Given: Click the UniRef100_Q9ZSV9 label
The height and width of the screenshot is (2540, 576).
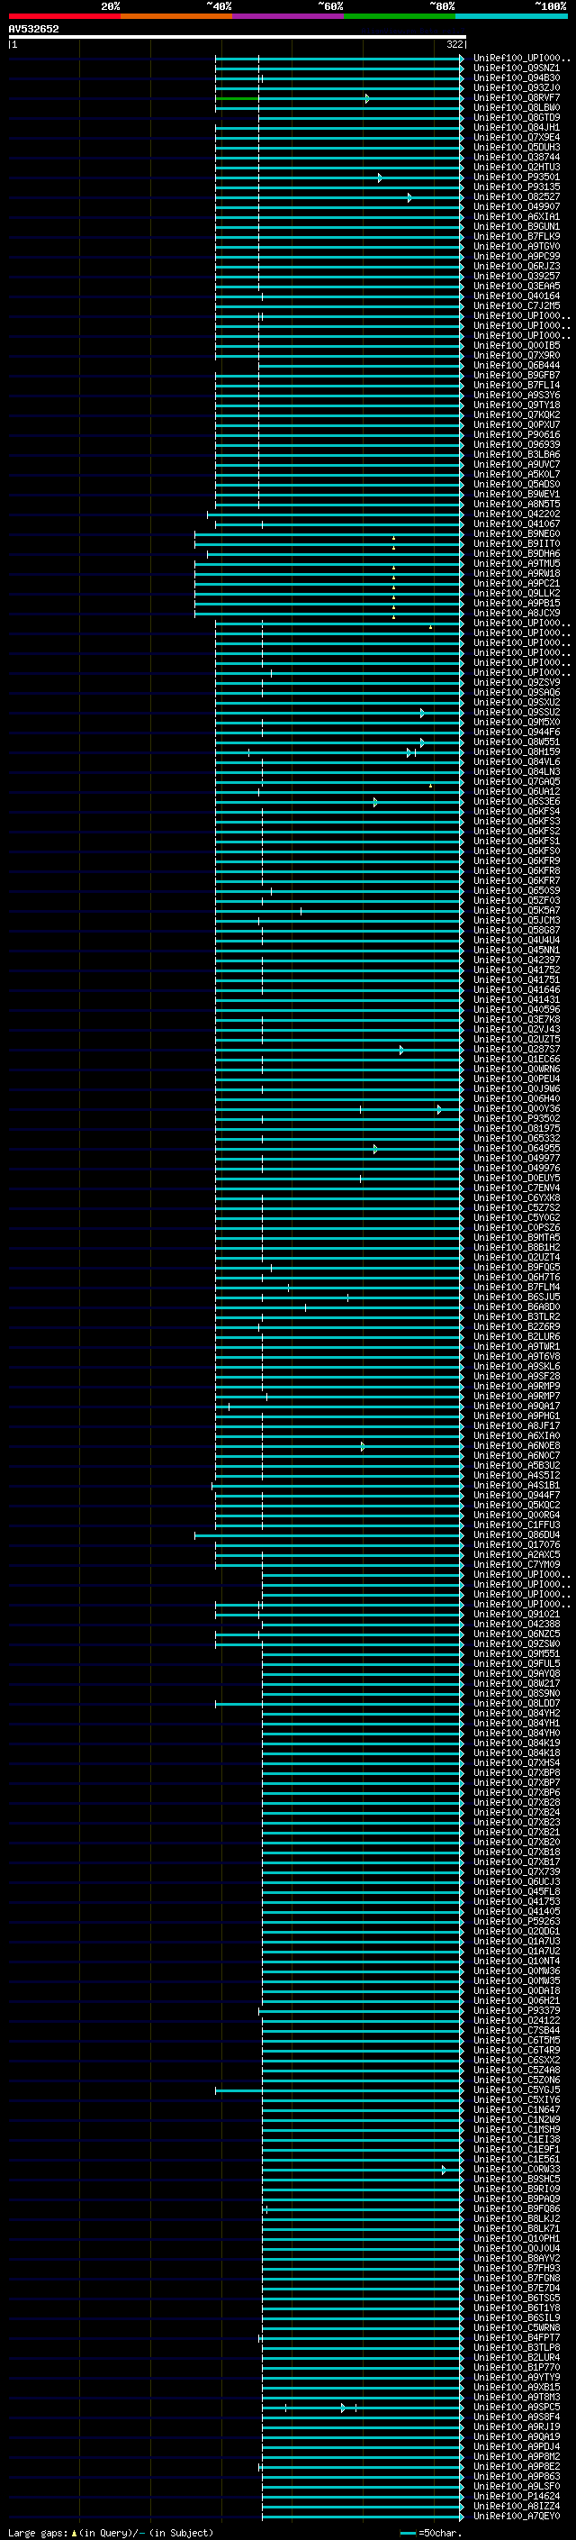Looking at the screenshot, I should [516, 682].
